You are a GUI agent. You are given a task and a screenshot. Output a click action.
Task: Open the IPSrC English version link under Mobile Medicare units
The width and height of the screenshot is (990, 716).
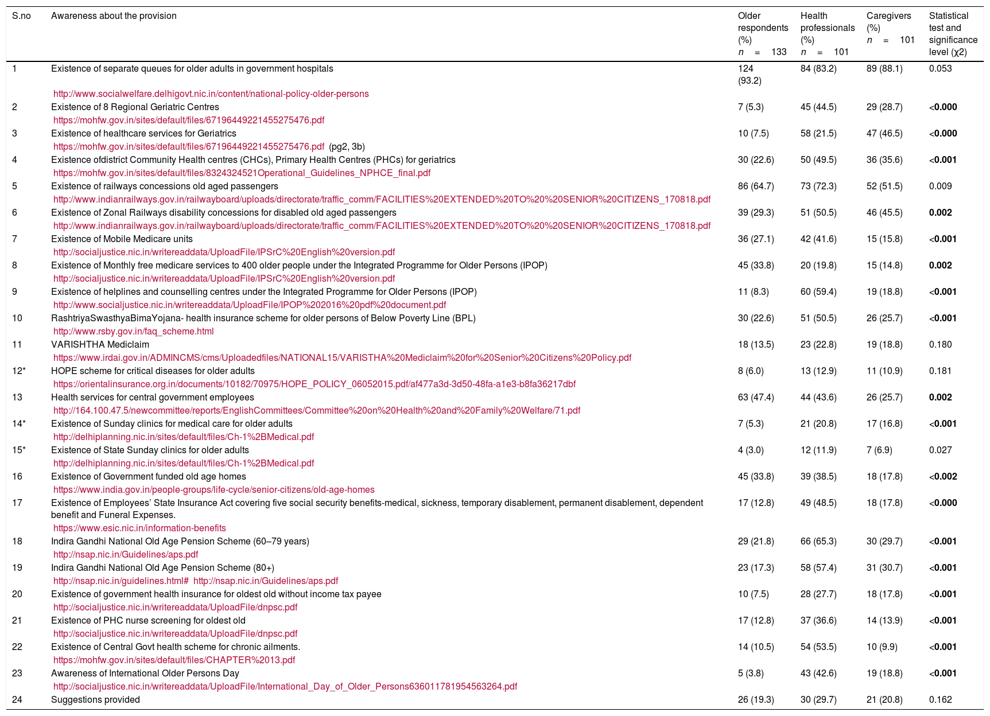224,252
